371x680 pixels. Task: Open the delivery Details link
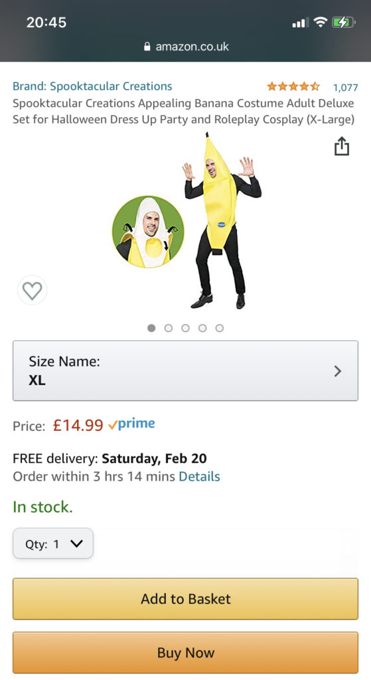[x=199, y=477]
